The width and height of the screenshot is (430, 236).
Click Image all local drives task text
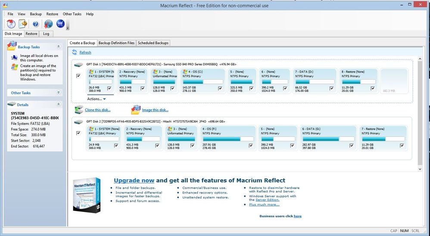pos(39,58)
